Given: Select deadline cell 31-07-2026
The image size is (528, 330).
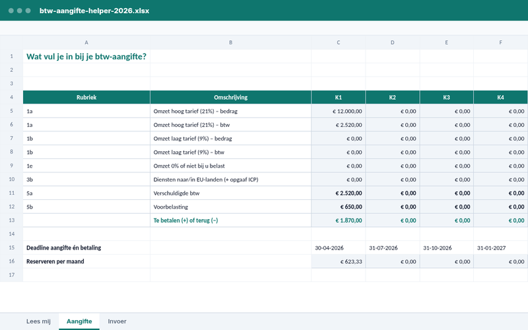Looking at the screenshot, I should 393,247.
